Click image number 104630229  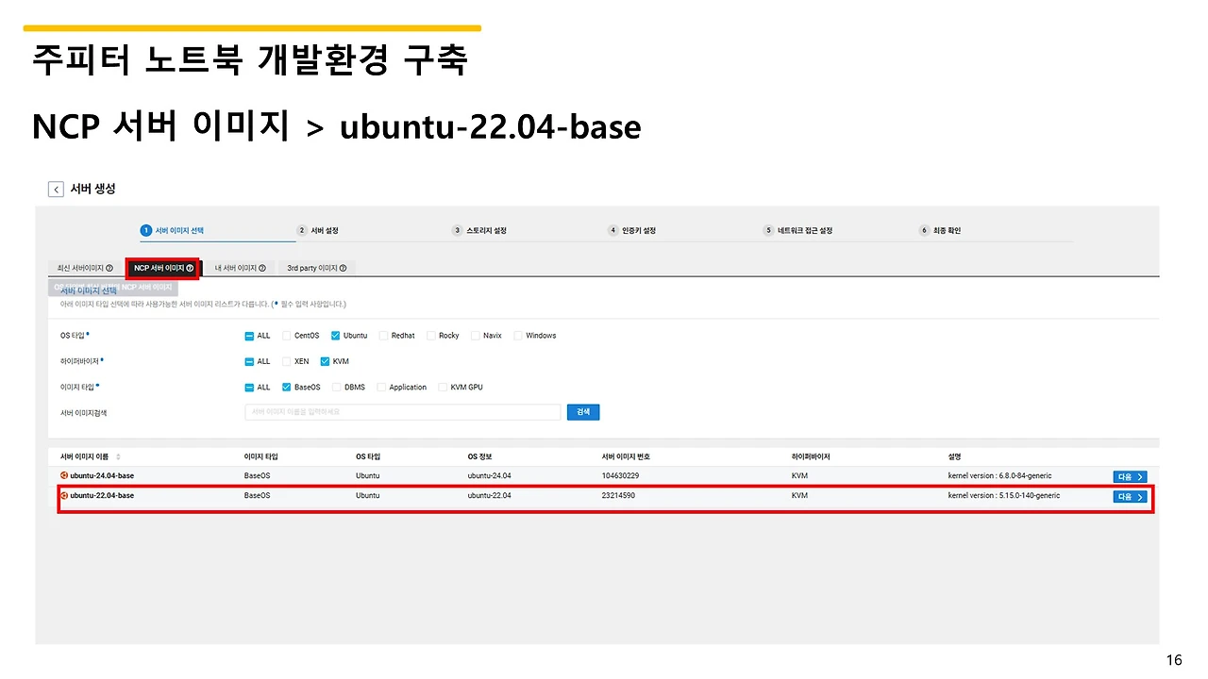click(x=620, y=475)
